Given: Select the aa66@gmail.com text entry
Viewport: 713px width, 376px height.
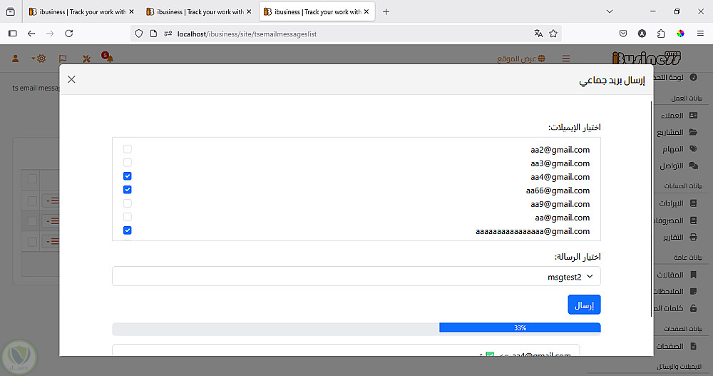Looking at the screenshot, I should click(558, 190).
